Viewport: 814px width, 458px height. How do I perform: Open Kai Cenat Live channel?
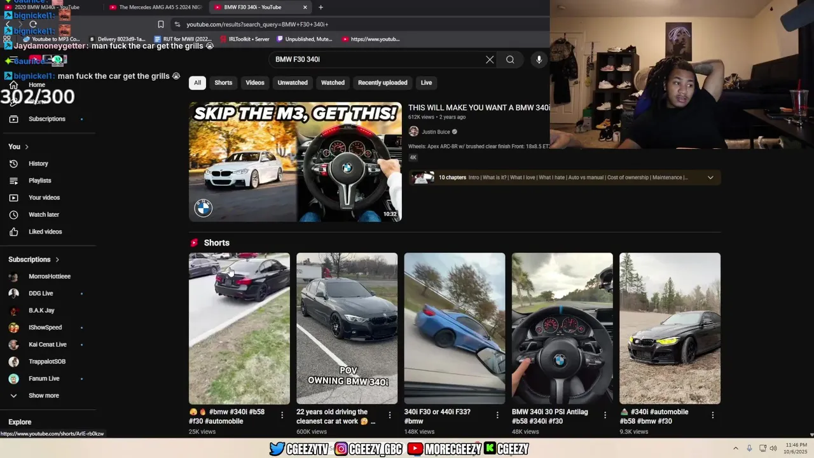[x=48, y=345]
